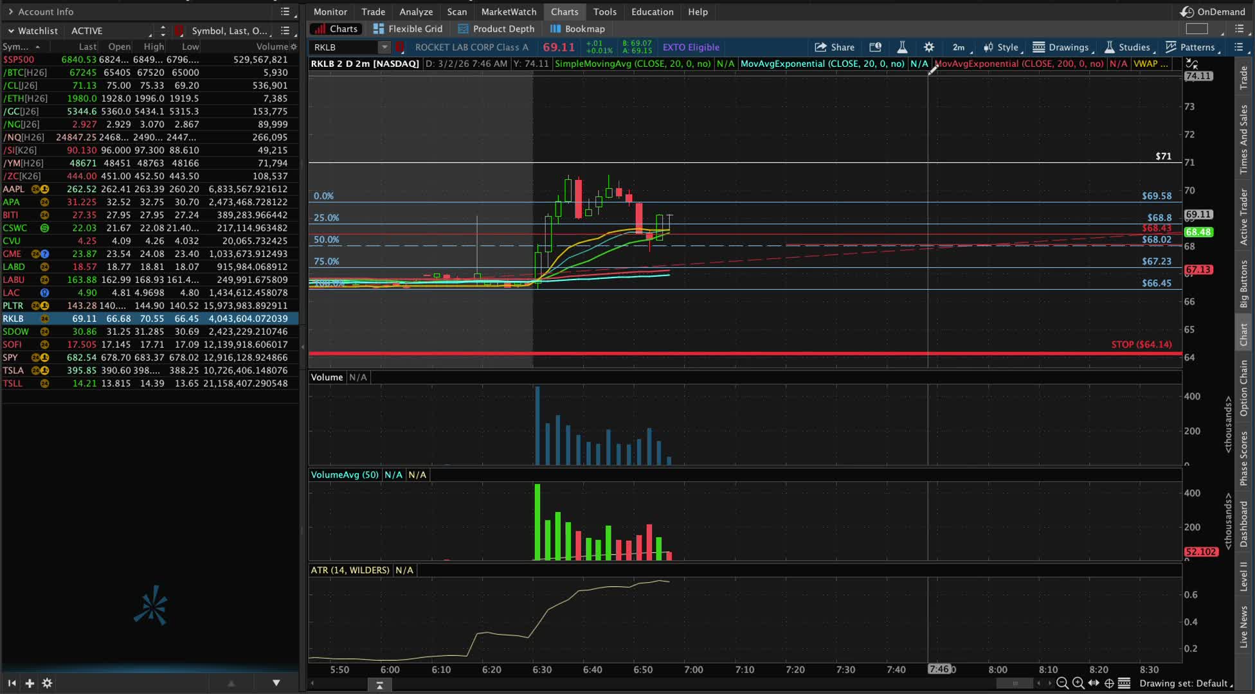Image resolution: width=1255 pixels, height=694 pixels.
Task: Open the Patterns button menu
Action: [x=1193, y=47]
